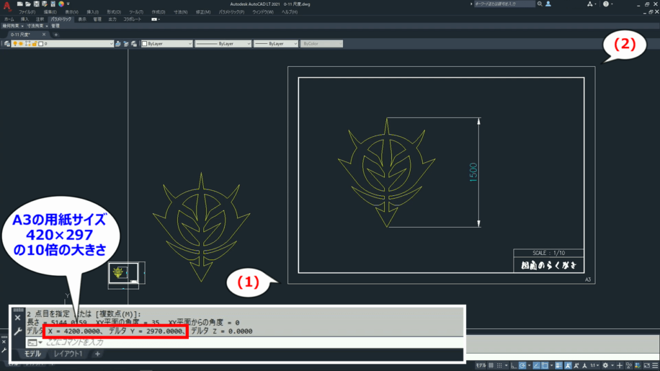
Task: Open the ByLayer linetype dropdown
Action: 222,44
